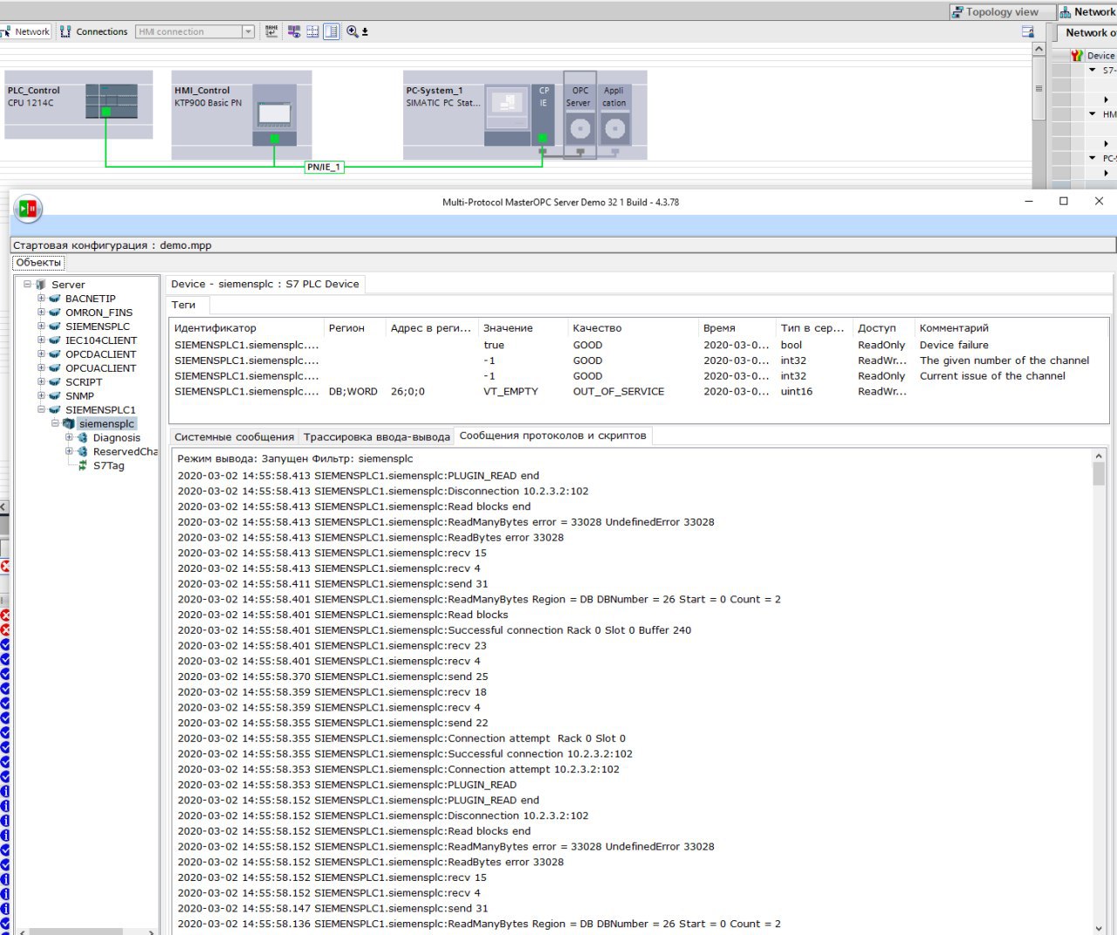Viewport: 1117px width, 935px height.
Task: Collapse the HMI device row in overview
Action: pyautogui.click(x=1093, y=113)
